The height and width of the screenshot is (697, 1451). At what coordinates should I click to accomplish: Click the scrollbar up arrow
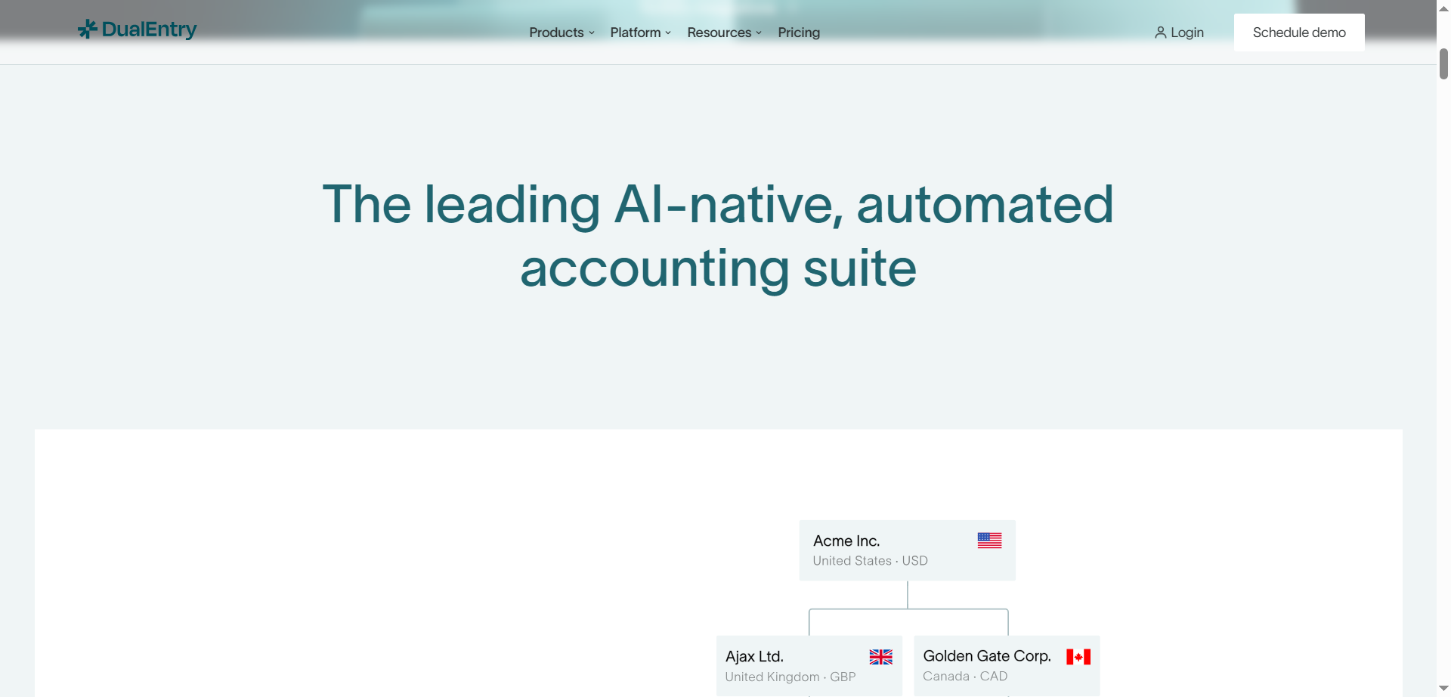[1442, 7]
